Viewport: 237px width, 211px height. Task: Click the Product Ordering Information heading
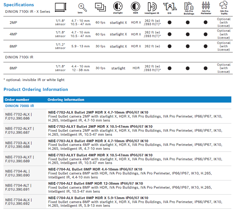point(36,89)
